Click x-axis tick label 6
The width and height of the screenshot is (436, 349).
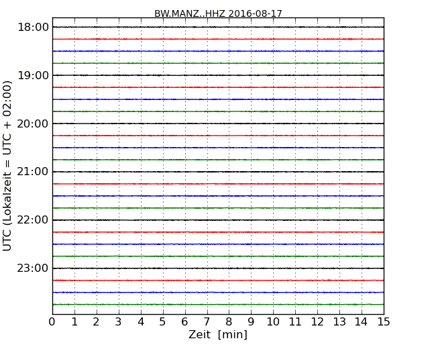coord(185,322)
